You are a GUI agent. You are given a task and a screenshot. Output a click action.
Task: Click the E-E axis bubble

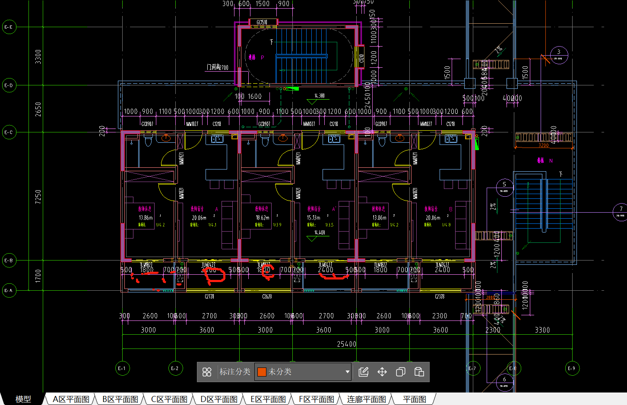click(9, 27)
